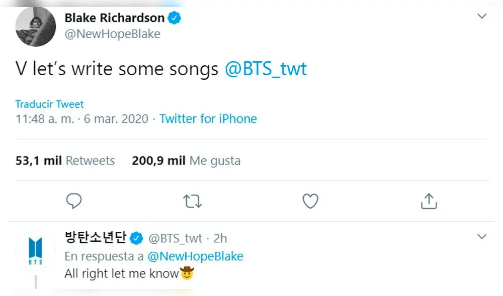Open the share tweet icon
Image resolution: width=503 pixels, height=296 pixels.
[x=429, y=201]
